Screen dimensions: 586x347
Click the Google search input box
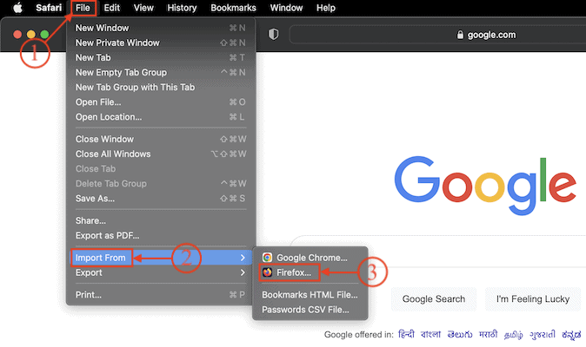[438, 252]
